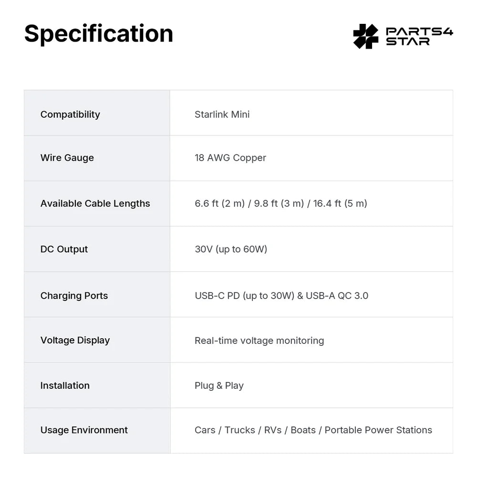Click the Specification heading
The width and height of the screenshot is (477, 477).
click(x=99, y=33)
